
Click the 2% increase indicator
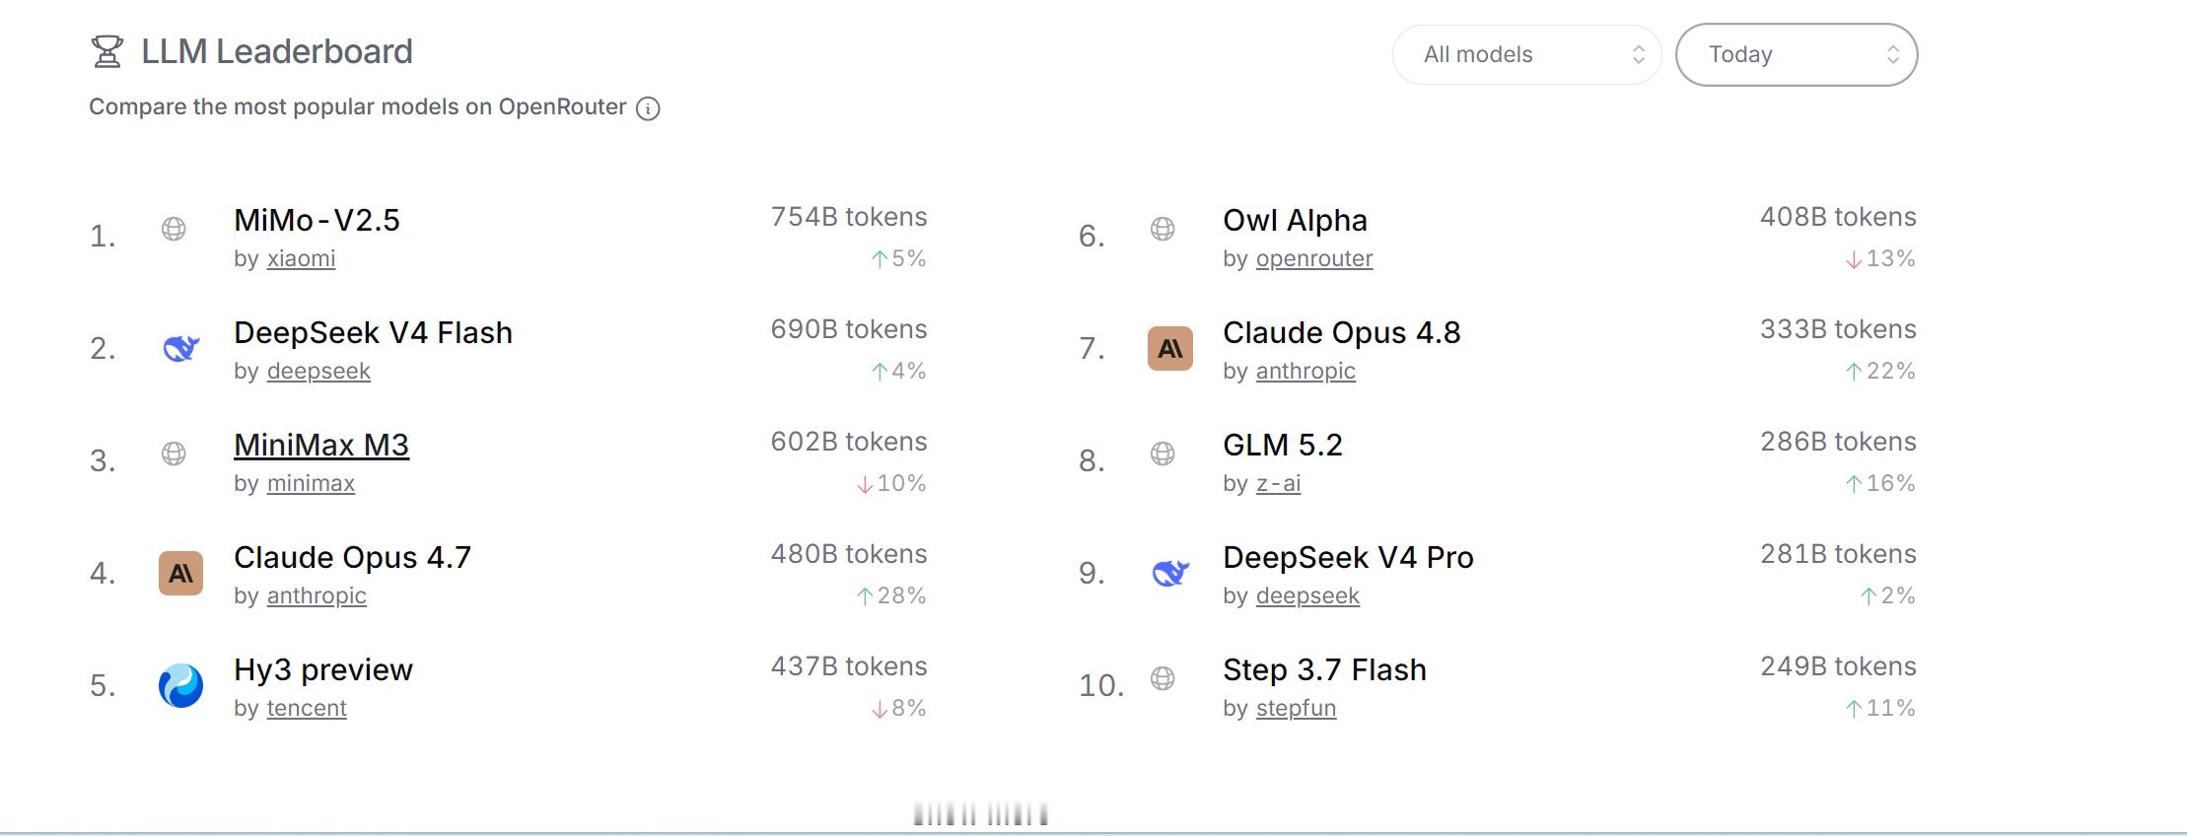pos(1887,595)
